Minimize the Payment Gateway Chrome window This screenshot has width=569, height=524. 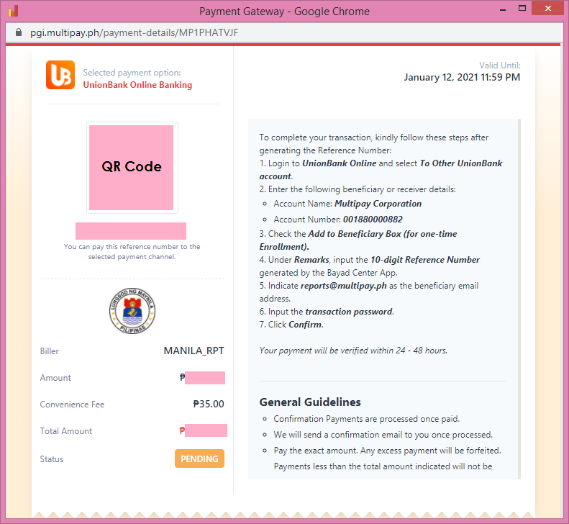(503, 9)
